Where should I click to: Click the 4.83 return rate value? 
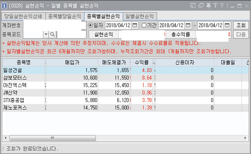coord(147,70)
